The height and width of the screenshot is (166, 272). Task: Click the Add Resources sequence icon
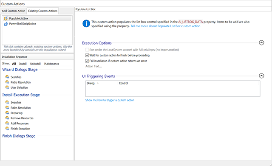(7, 123)
